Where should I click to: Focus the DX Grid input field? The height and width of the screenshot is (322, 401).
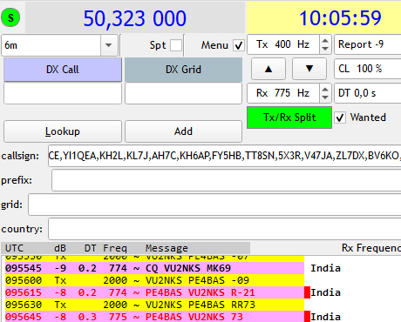pyautogui.click(x=183, y=93)
